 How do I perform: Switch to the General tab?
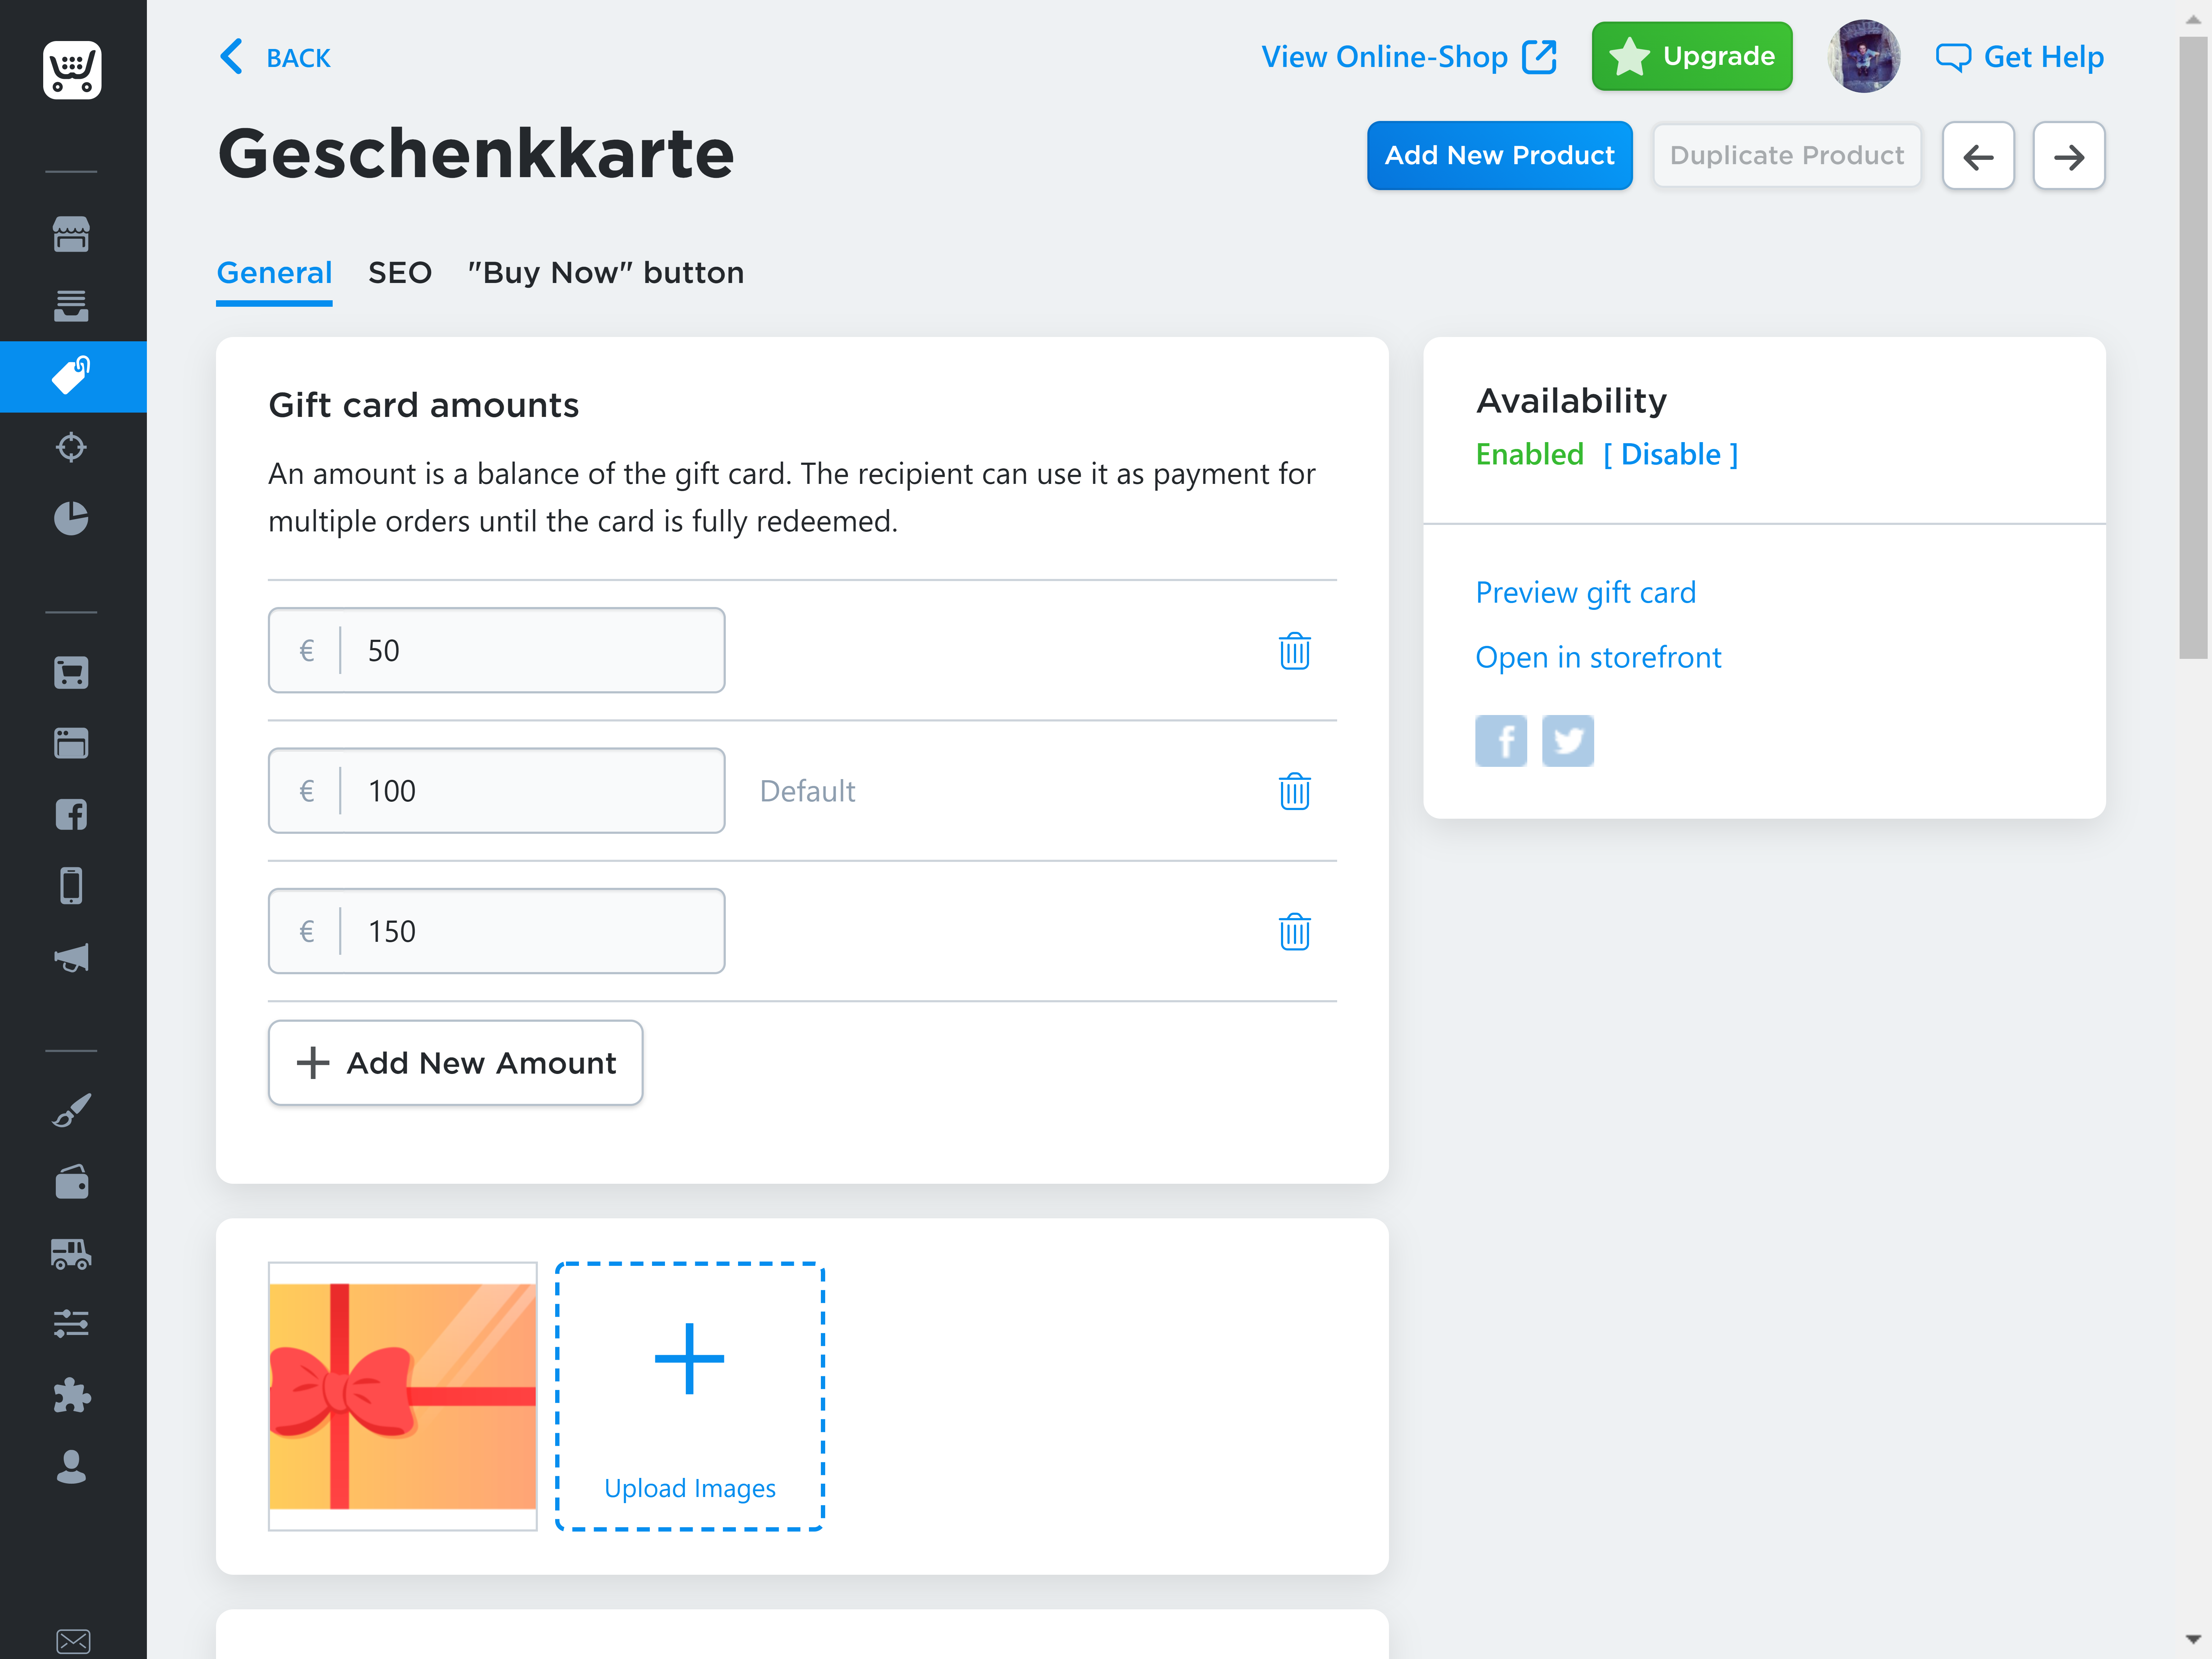274,273
